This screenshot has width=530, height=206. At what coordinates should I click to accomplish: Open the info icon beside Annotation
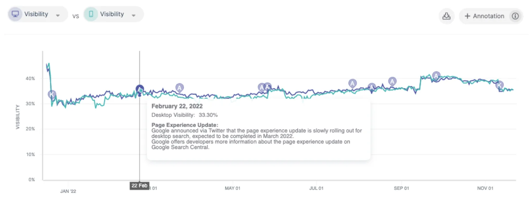[515, 16]
